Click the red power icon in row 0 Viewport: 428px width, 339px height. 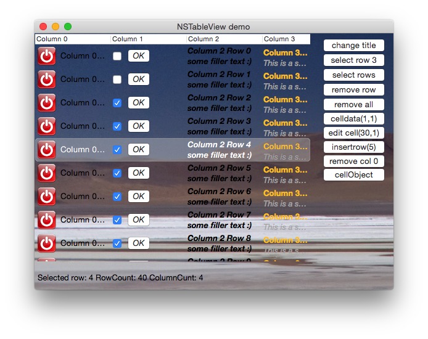tap(47, 56)
